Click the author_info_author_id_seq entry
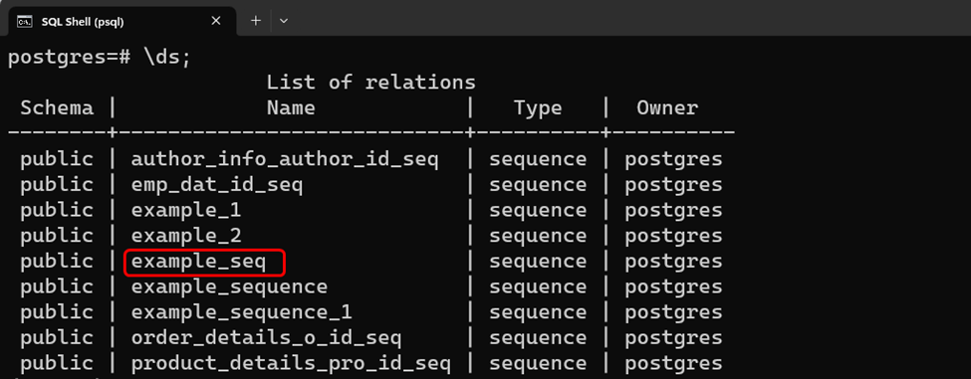This screenshot has width=971, height=379. point(285,160)
